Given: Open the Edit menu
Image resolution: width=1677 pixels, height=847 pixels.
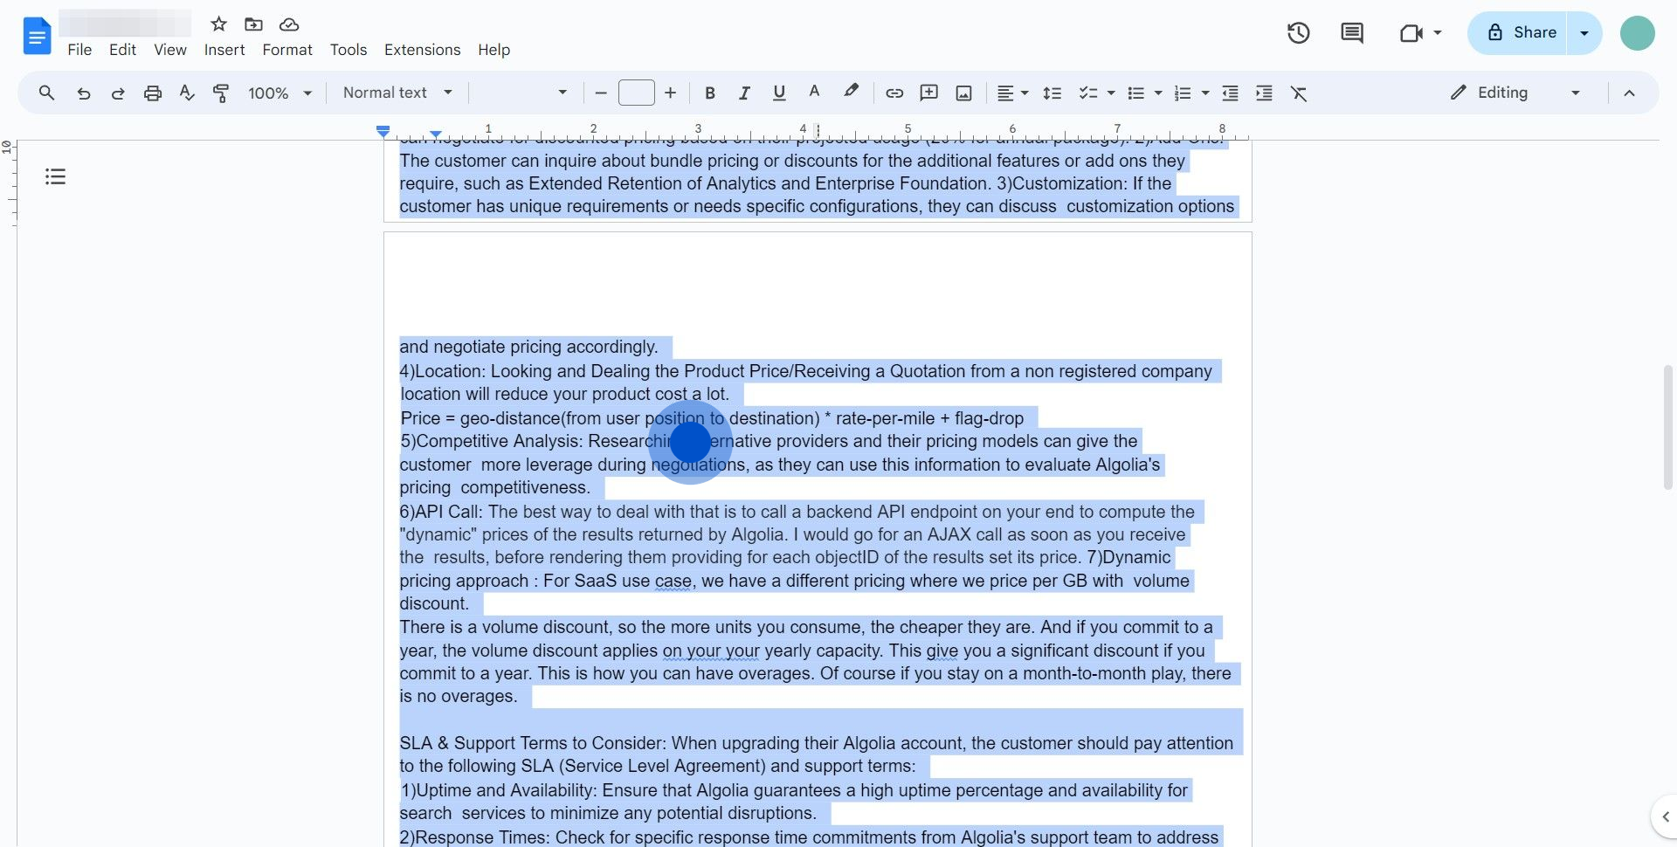Looking at the screenshot, I should coord(122,50).
